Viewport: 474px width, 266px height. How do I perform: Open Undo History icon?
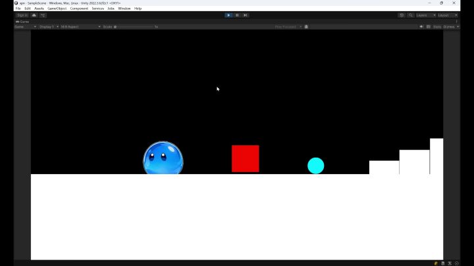tap(402, 15)
